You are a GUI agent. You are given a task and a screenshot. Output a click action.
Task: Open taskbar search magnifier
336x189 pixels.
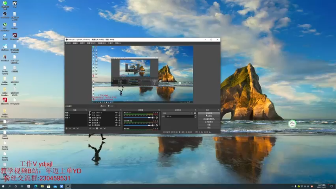[9, 186]
